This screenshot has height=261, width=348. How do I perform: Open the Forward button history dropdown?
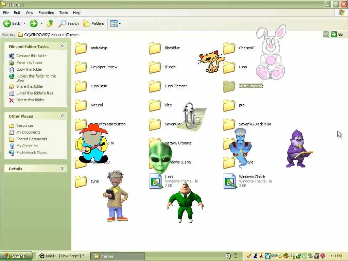coord(41,23)
